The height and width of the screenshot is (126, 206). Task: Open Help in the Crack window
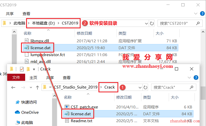point(196,77)
